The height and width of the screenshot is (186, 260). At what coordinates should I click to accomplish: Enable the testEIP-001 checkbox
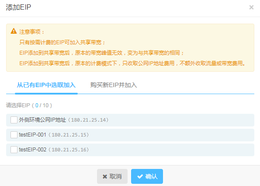coord(14,135)
